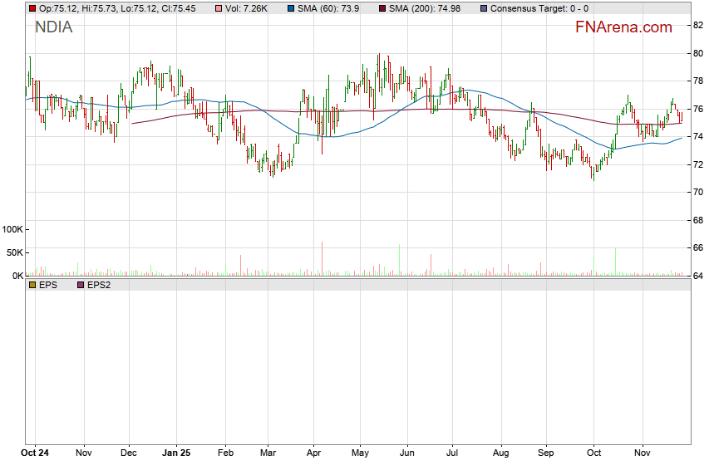Click the Oct 24 date axis label
The height and width of the screenshot is (470, 714).
(35, 454)
